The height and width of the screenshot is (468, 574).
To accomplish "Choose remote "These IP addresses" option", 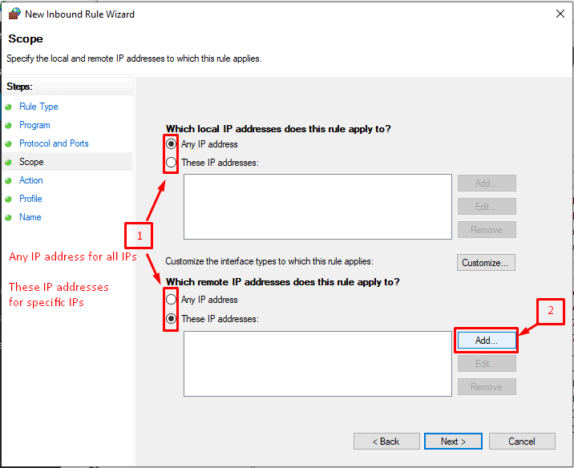I will (172, 319).
